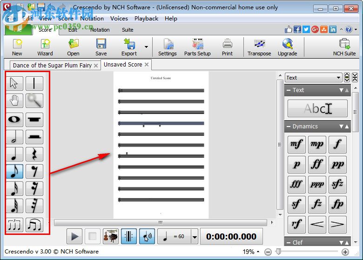Viewport: 363px width, 260px height.
Task: Click the Export toolbar button
Action: tap(129, 47)
